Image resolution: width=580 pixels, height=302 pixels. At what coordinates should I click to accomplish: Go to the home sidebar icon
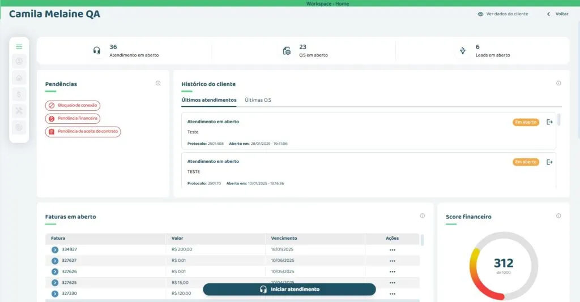19,78
